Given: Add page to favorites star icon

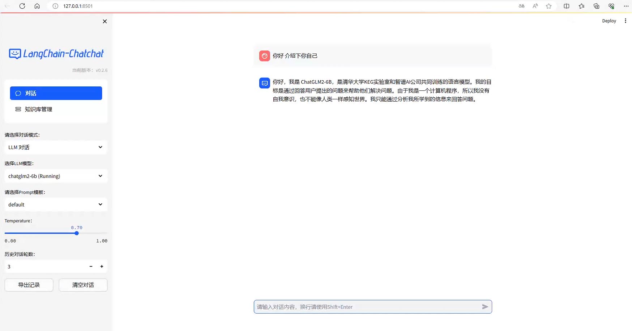Looking at the screenshot, I should coord(549,6).
